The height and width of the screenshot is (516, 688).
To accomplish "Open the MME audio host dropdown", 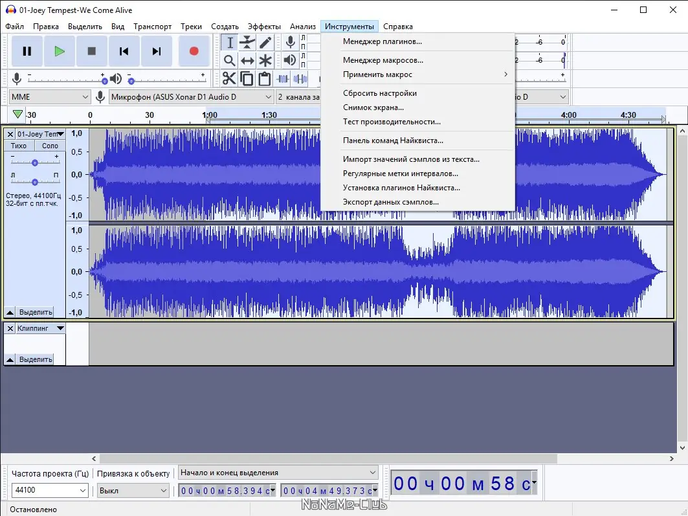I will (50, 97).
